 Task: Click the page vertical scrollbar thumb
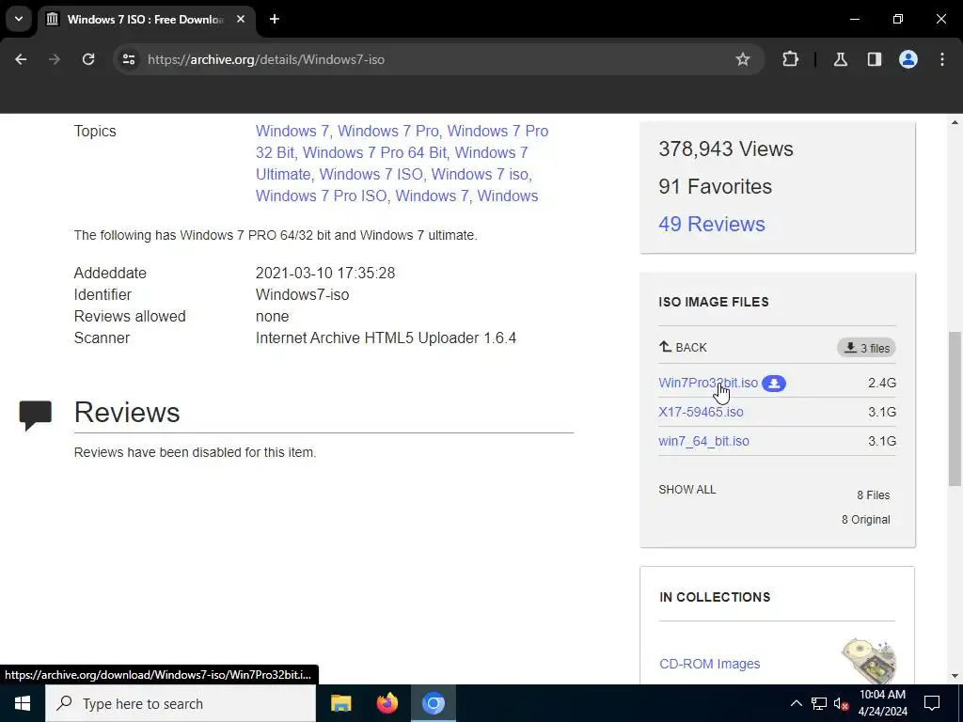(955, 408)
